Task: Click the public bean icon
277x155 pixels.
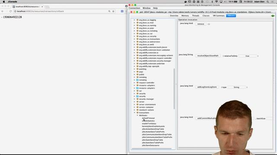Action: tap(137, 74)
